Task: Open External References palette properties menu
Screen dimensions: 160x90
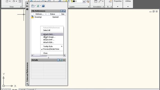Action: [27, 9]
